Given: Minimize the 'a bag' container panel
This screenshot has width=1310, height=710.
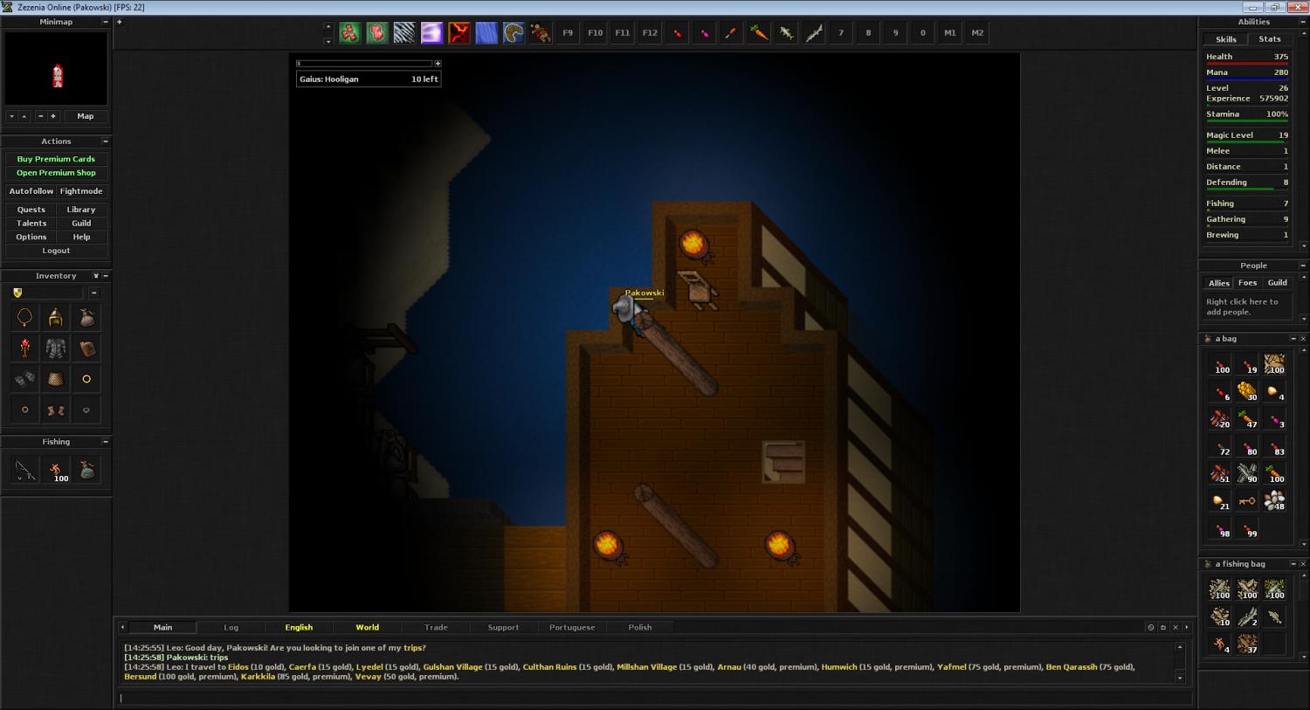Looking at the screenshot, I should click(x=1293, y=339).
